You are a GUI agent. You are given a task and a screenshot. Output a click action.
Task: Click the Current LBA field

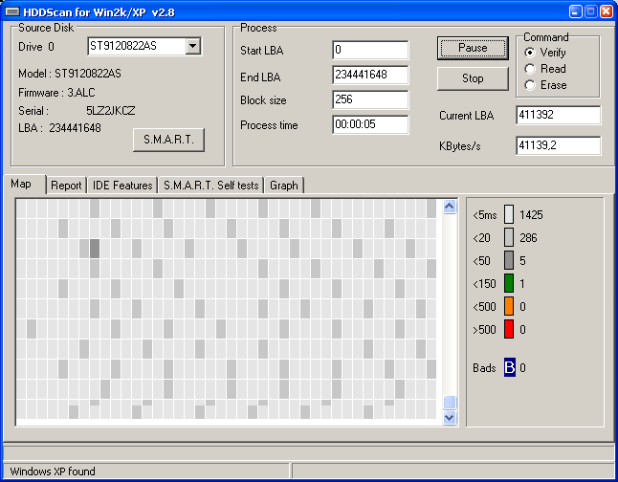pos(558,115)
